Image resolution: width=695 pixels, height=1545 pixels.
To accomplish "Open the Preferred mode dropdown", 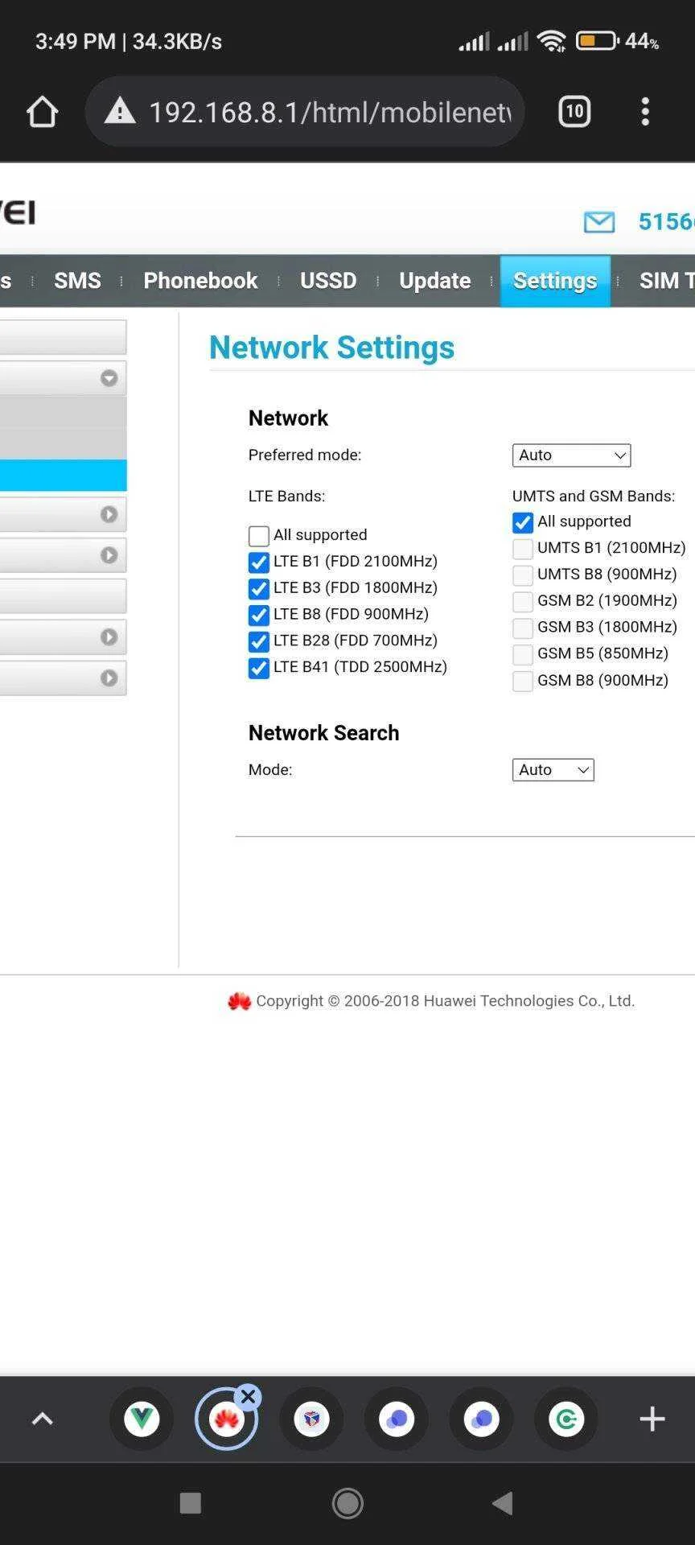I will coord(571,455).
